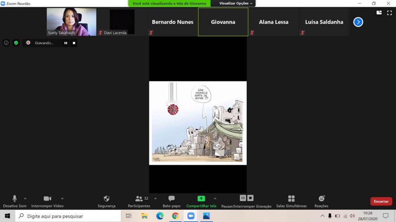Image resolution: width=396 pixels, height=222 pixels.
Task: Click the Zoom logo in title bar
Action: pyautogui.click(x=3, y=3)
